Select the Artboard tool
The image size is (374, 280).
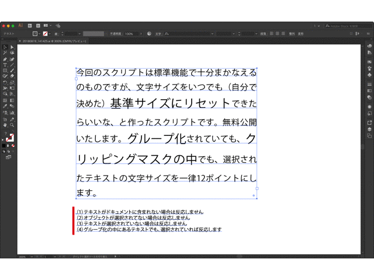(x=5, y=119)
